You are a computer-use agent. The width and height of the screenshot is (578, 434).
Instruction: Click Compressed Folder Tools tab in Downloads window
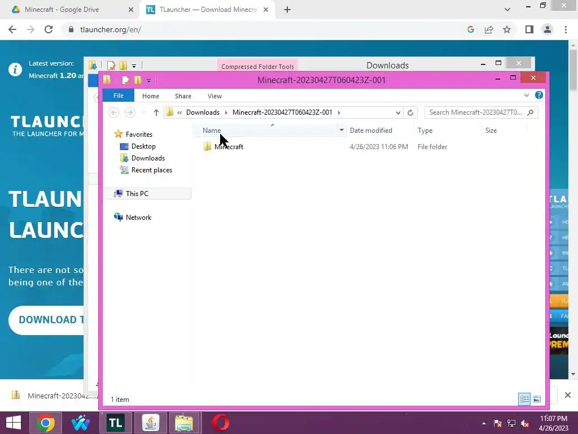click(x=257, y=66)
